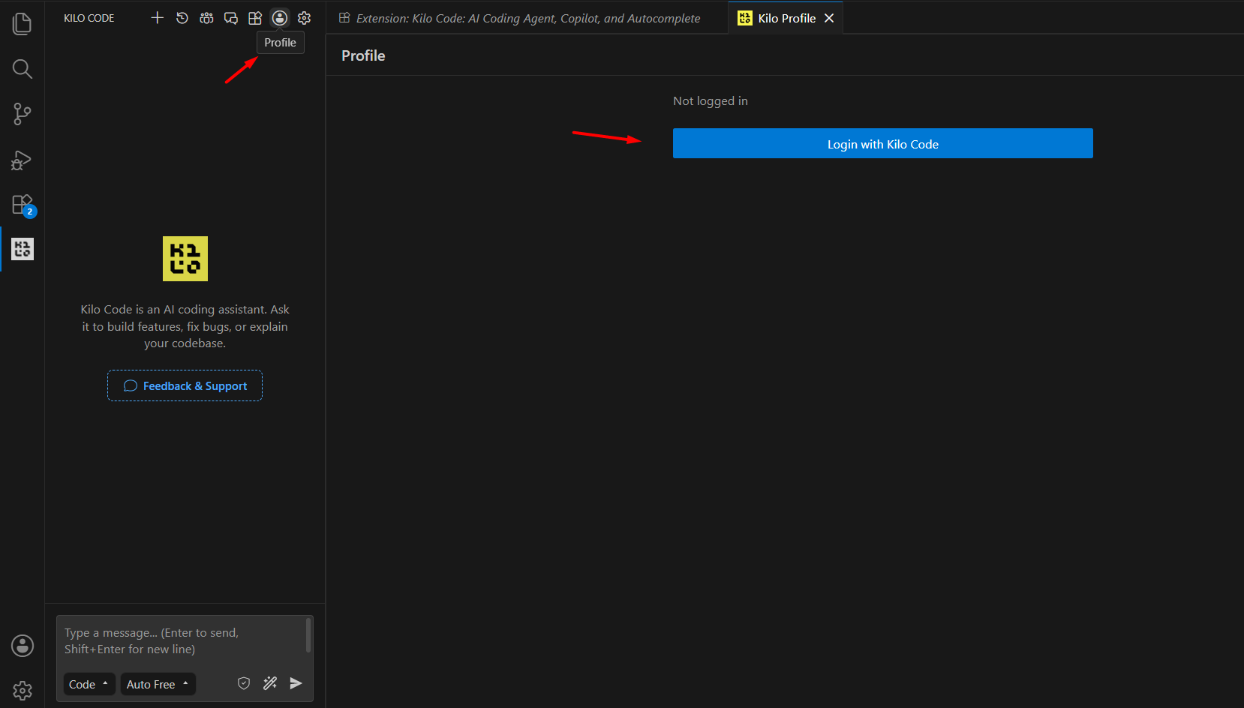The width and height of the screenshot is (1244, 708).
Task: Open the Auto Free model dropdown
Action: pyautogui.click(x=158, y=684)
